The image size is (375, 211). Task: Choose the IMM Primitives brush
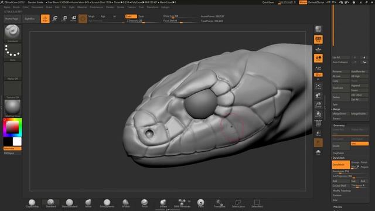click(182, 203)
